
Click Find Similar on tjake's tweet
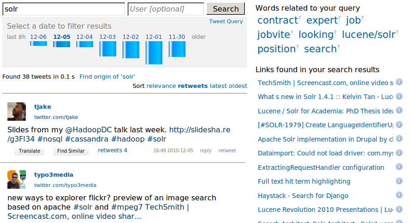(71, 151)
